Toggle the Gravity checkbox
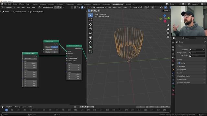The image size is (207, 116). click(179, 63)
